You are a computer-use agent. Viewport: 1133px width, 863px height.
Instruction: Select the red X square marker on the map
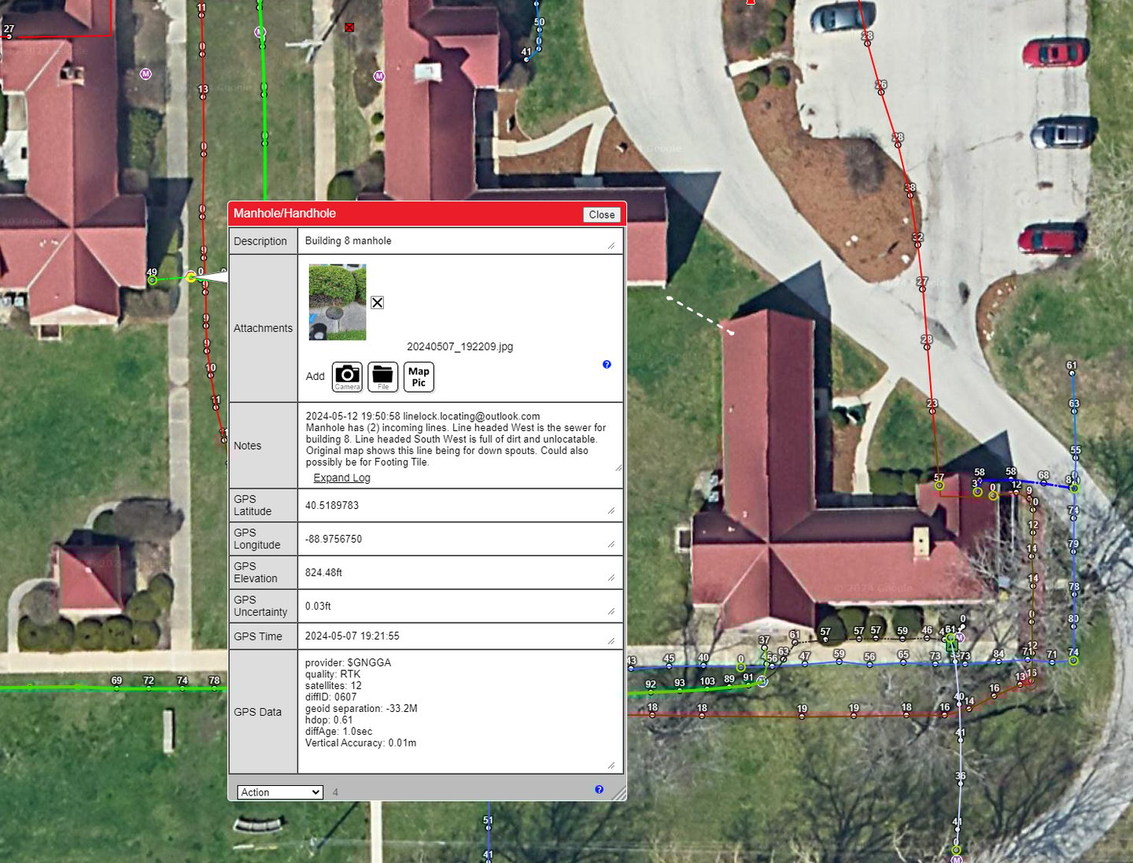pos(349,28)
